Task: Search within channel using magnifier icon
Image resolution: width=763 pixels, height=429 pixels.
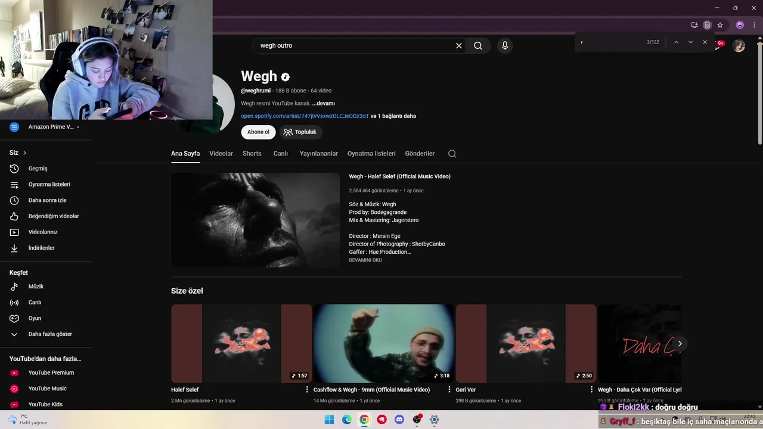Action: 452,154
